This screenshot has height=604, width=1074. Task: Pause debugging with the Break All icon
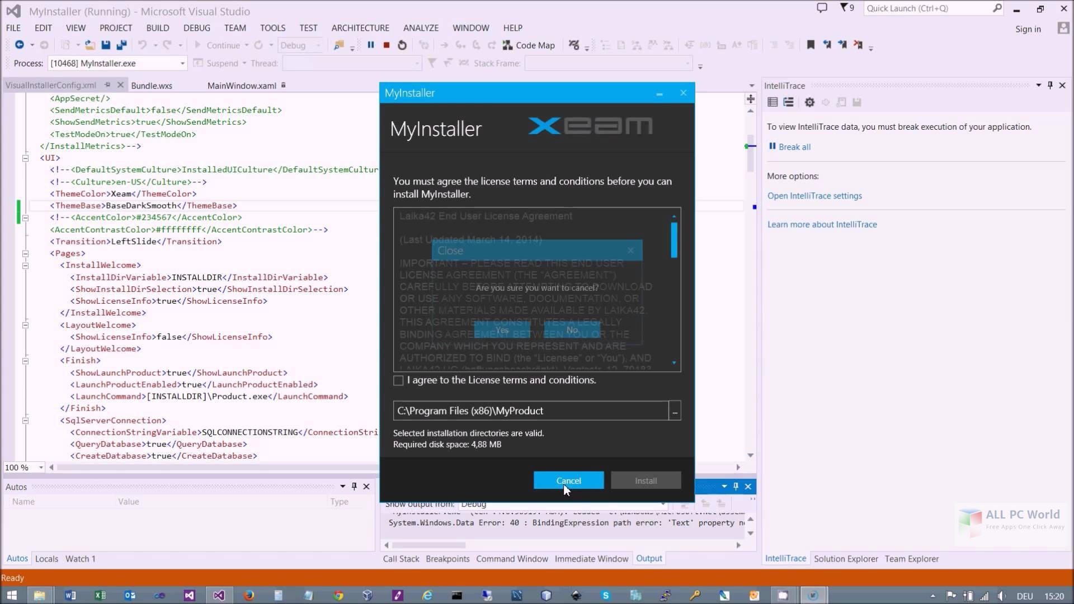370,45
